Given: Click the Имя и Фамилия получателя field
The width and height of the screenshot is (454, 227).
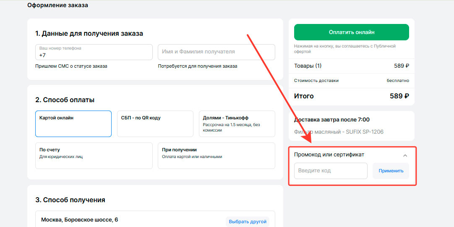Looking at the screenshot, I should pyautogui.click(x=216, y=52).
